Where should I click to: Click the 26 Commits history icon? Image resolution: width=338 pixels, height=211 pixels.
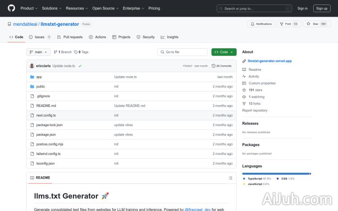[214, 66]
